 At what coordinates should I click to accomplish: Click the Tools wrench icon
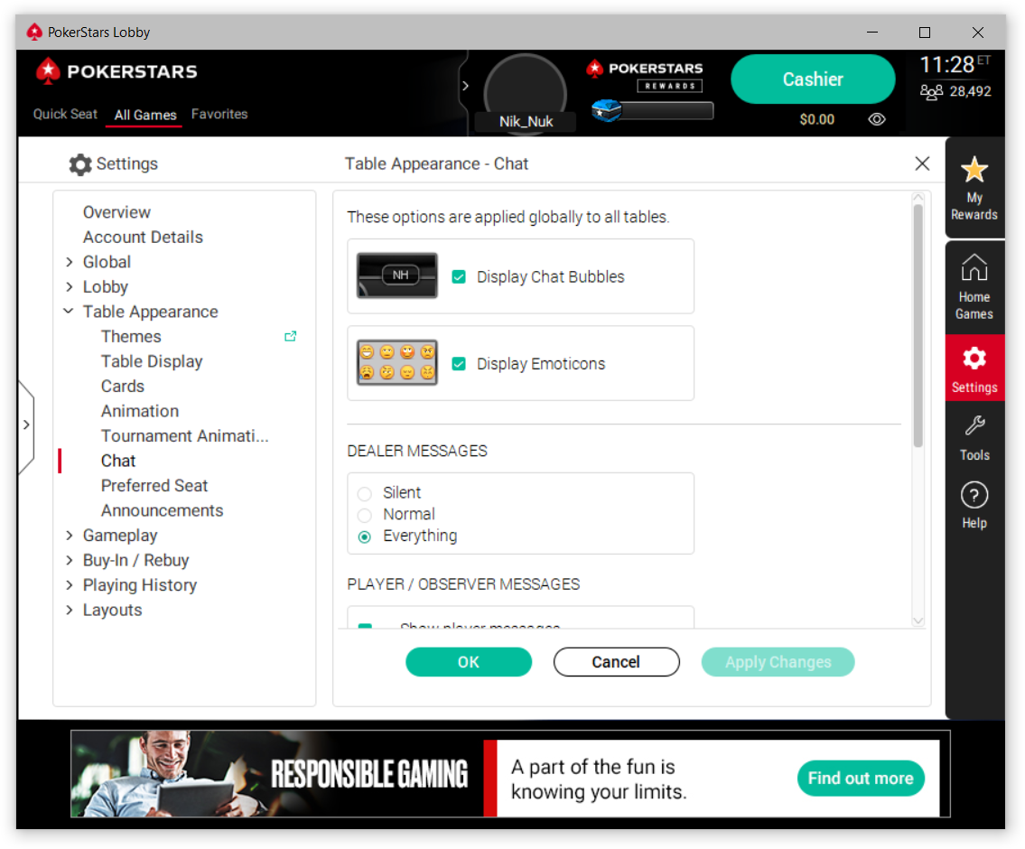click(974, 425)
